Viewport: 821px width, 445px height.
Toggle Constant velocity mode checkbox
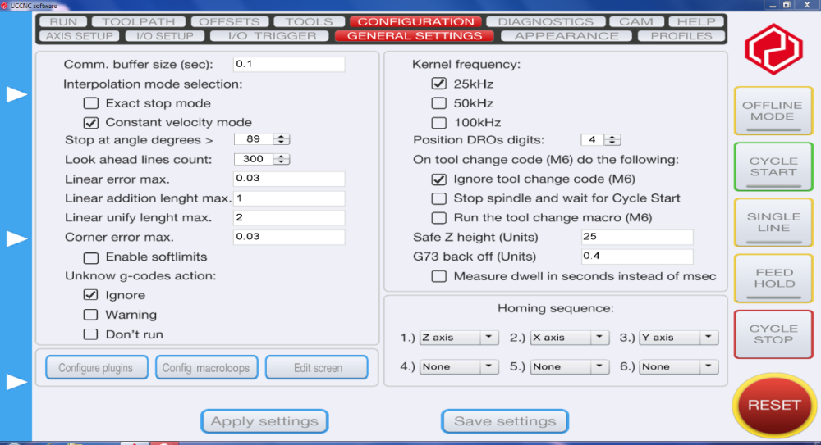point(91,122)
